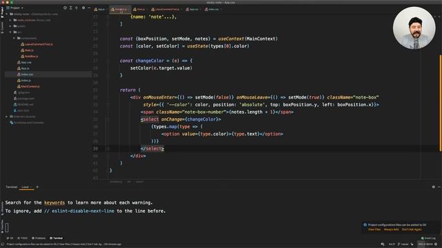
Task: Select yarn.lock in the project tree
Action: click(x=21, y=110)
